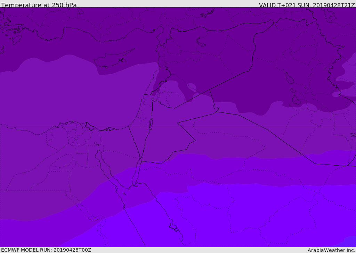
Task: Click the Suez Canal lake near Ismailia
Action: point(97,144)
